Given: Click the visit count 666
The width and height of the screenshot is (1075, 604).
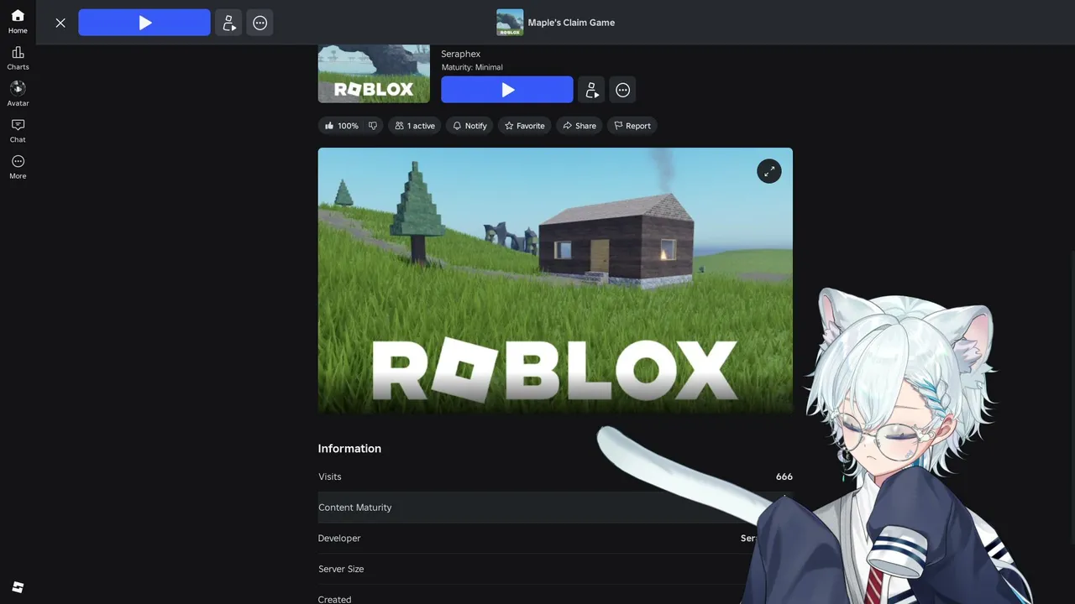Looking at the screenshot, I should coord(784,476).
